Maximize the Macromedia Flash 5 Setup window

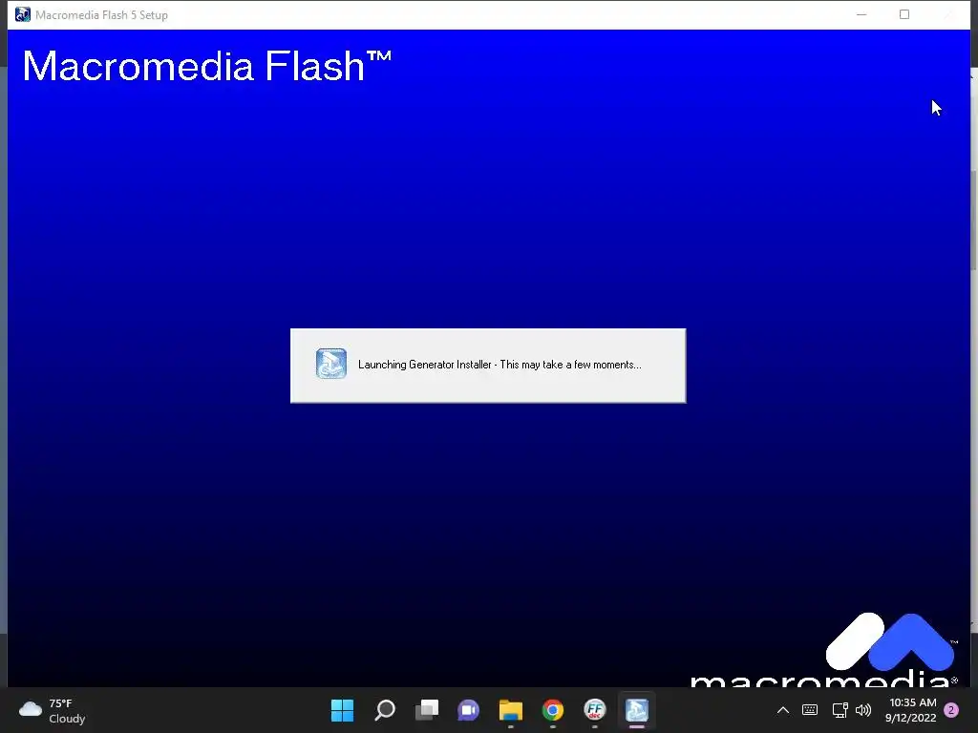click(904, 14)
